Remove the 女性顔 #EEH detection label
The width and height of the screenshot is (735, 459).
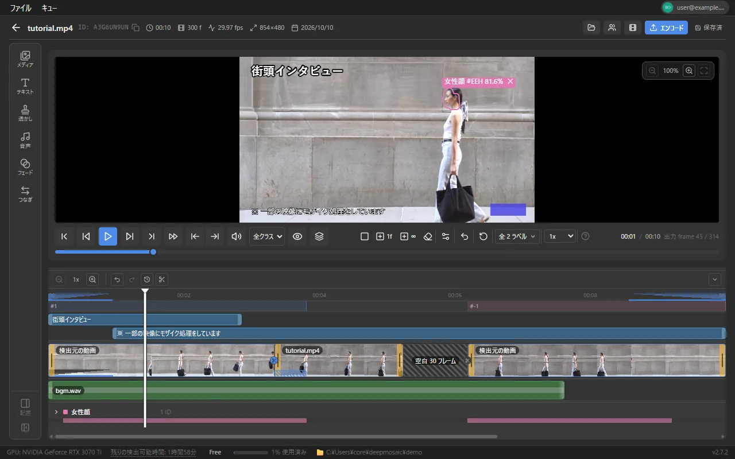[x=510, y=81]
